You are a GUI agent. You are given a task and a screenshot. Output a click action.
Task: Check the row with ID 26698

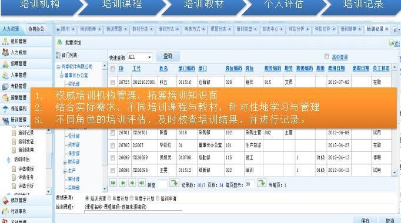(x=112, y=170)
